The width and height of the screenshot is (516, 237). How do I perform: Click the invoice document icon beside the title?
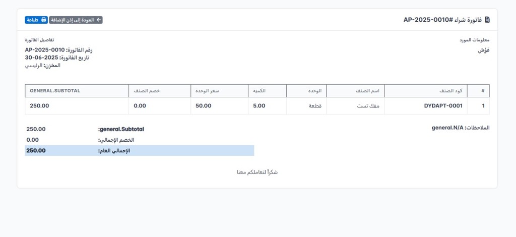[487, 20]
